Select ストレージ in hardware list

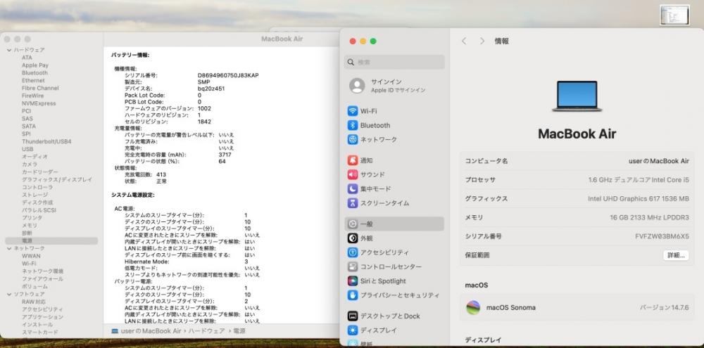35,195
